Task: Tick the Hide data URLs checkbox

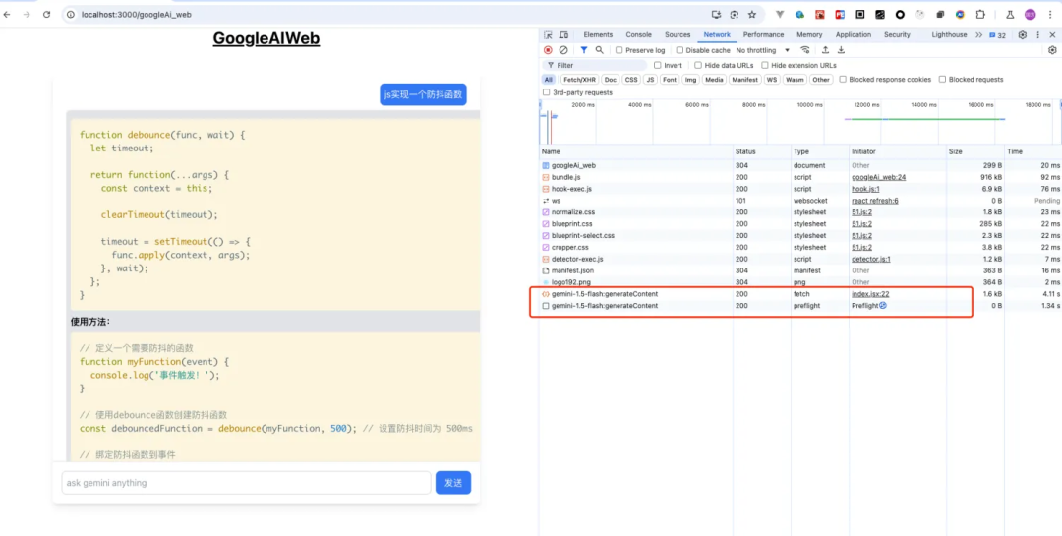Action: pyautogui.click(x=697, y=66)
